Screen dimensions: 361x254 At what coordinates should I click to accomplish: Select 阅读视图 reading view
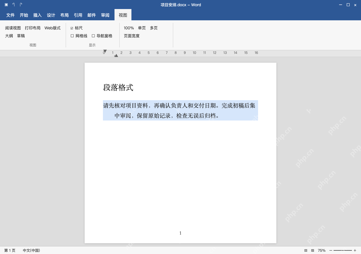click(13, 28)
